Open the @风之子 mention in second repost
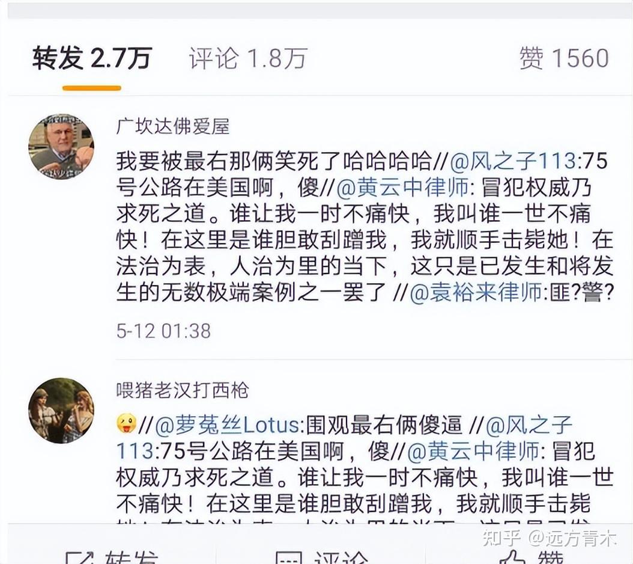This screenshot has width=633, height=564. pos(529,425)
